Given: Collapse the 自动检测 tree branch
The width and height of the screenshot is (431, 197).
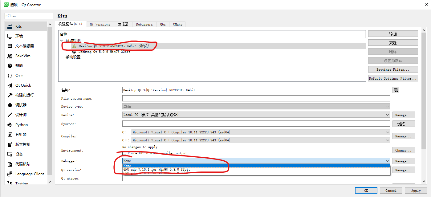Looking at the screenshot, I should [61, 40].
